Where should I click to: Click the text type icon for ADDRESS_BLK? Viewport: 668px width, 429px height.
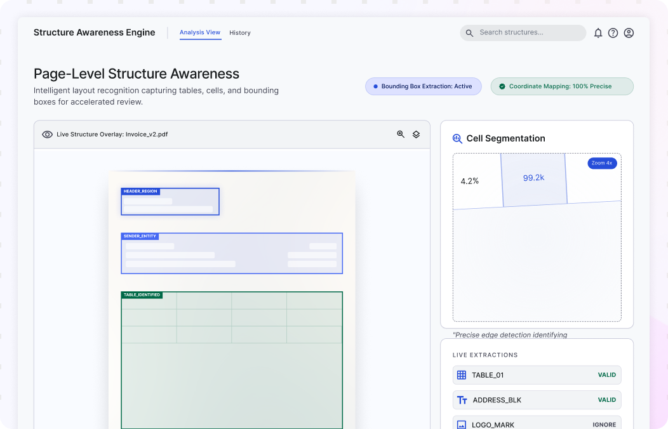[462, 400]
